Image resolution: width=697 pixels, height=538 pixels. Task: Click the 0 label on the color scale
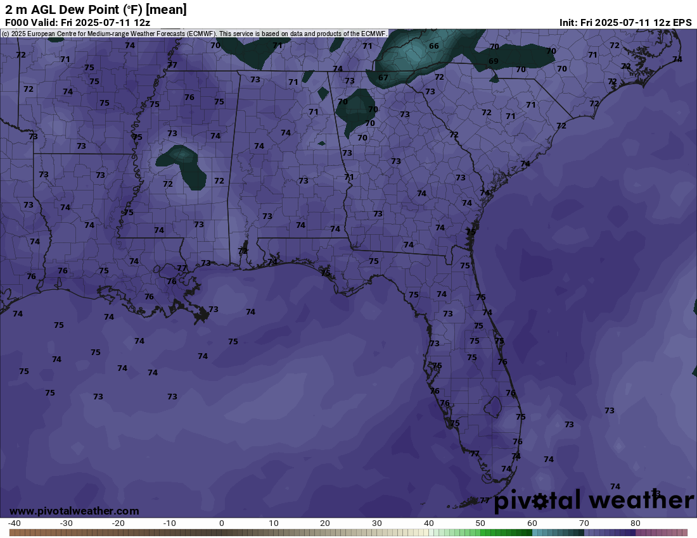tap(222, 523)
